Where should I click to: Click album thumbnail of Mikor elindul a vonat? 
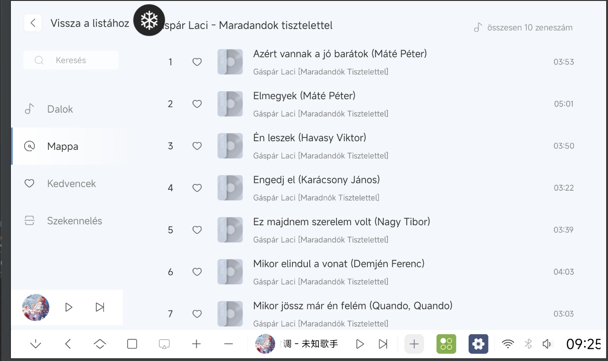tap(230, 272)
